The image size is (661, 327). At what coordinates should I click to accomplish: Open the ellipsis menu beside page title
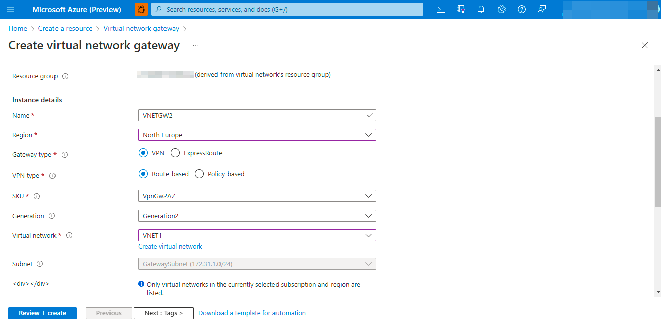(196, 45)
